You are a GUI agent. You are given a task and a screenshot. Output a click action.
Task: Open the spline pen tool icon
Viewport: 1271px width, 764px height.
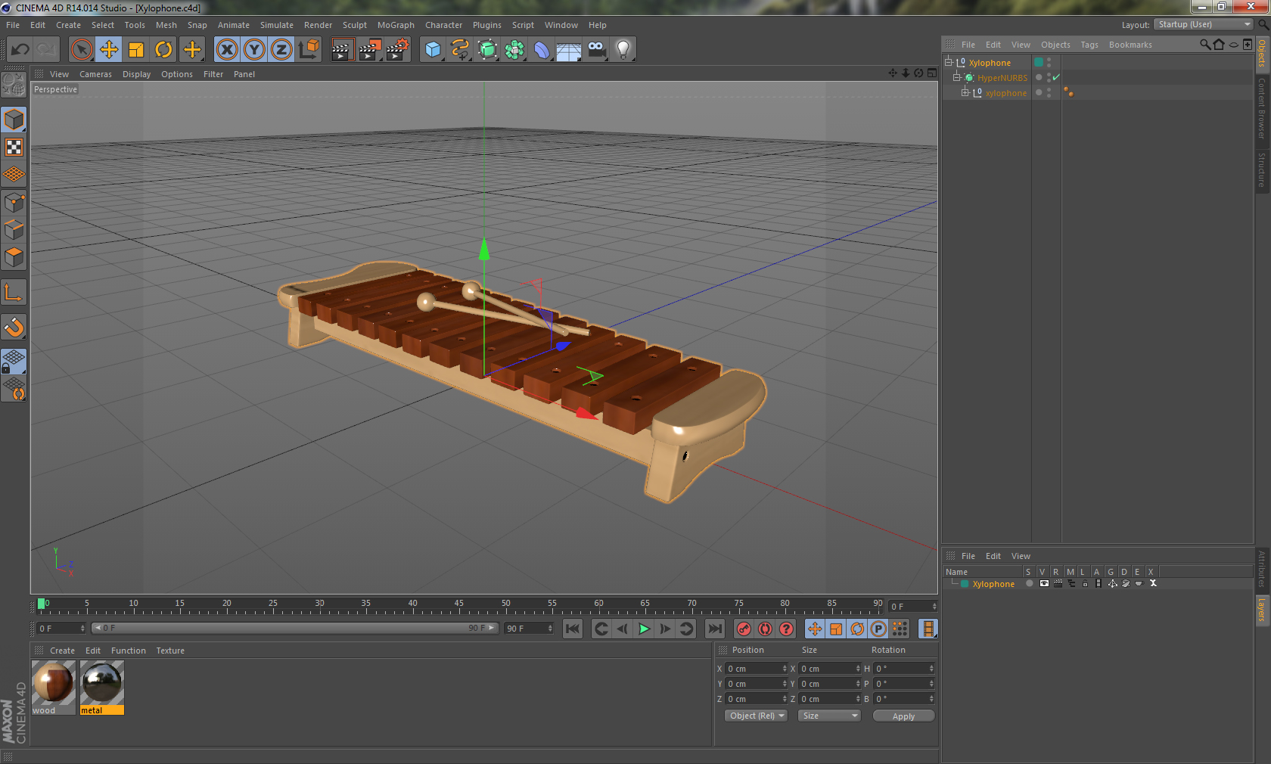[x=460, y=50]
